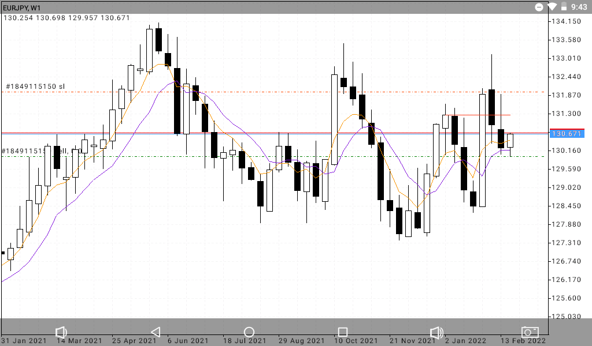Screen dimensions: 592x346
Task: Tap the 133.010 price axis label
Action: click(x=567, y=58)
